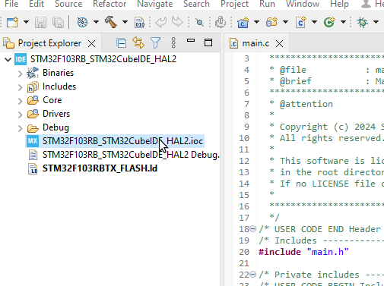The width and height of the screenshot is (384, 286).
Task: Open the Project Explorer View Menu dots
Action: (173, 42)
